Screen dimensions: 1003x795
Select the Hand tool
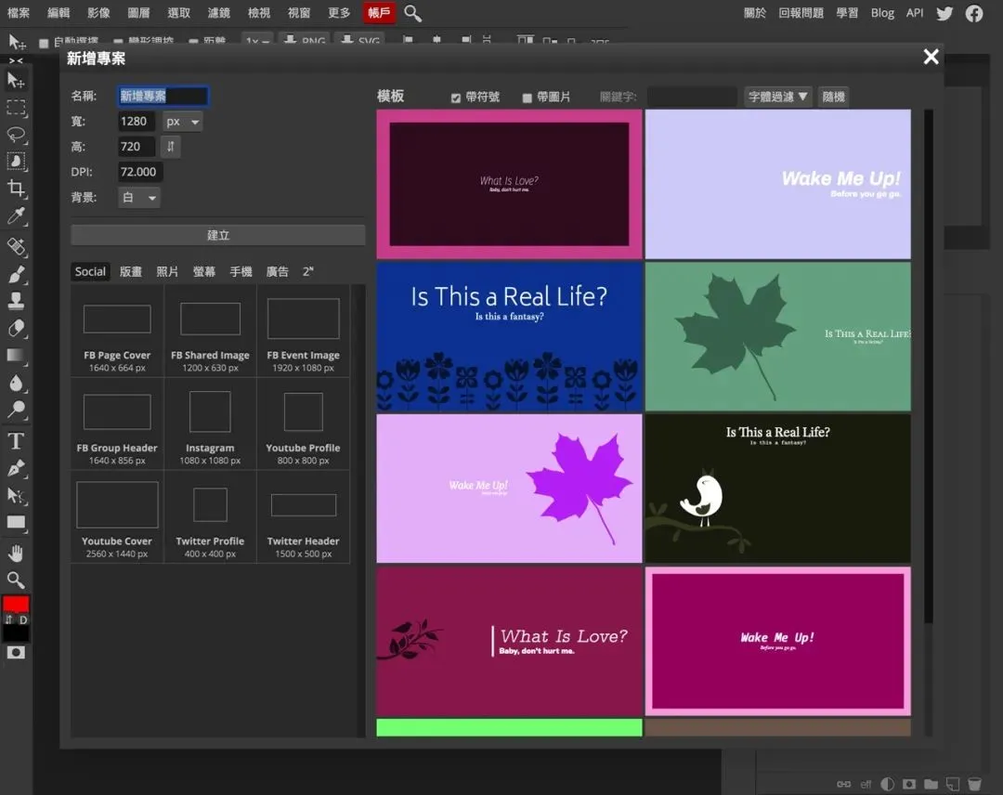[x=16, y=554]
